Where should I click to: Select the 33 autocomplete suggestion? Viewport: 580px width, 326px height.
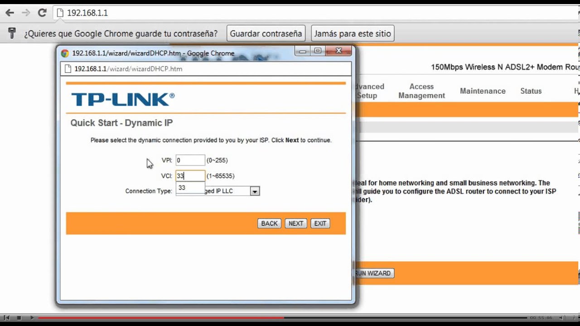coord(190,187)
